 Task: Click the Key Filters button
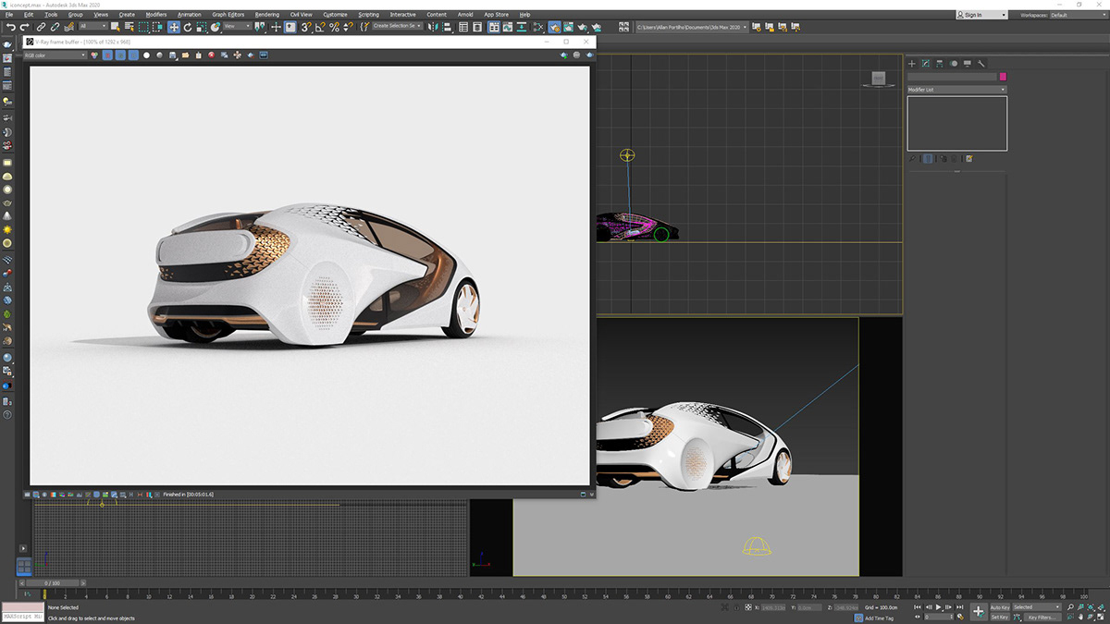click(1042, 617)
